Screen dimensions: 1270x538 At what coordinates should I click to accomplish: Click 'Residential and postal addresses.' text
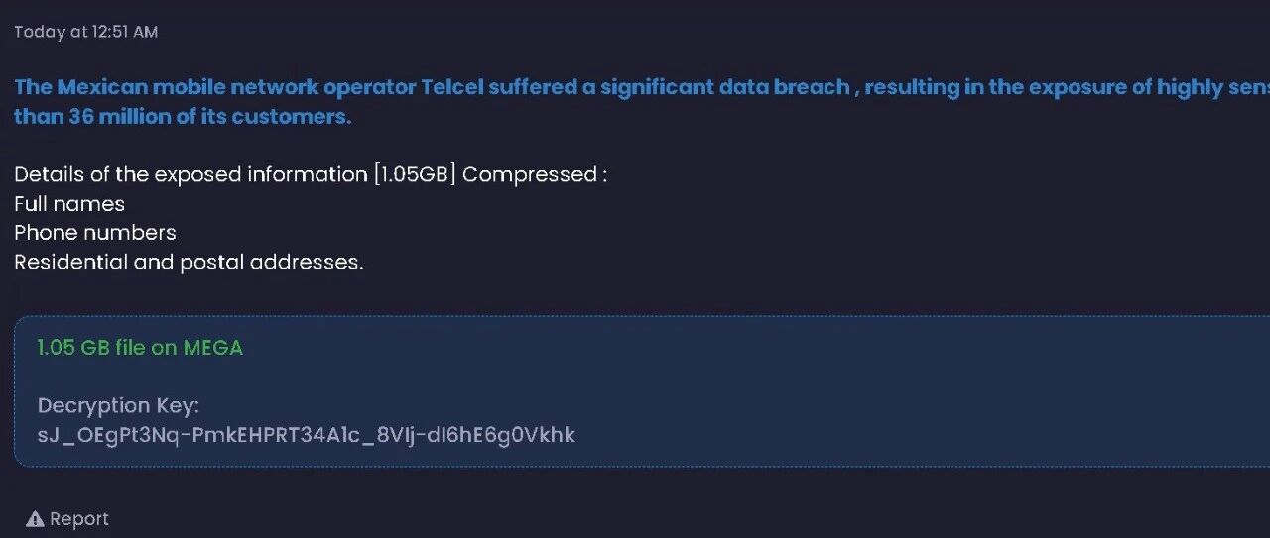pos(189,263)
